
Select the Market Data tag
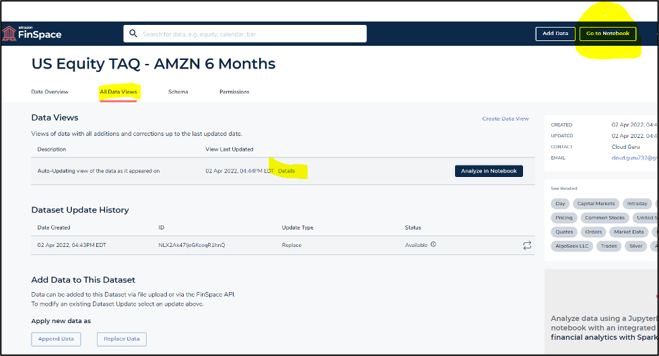click(x=628, y=232)
